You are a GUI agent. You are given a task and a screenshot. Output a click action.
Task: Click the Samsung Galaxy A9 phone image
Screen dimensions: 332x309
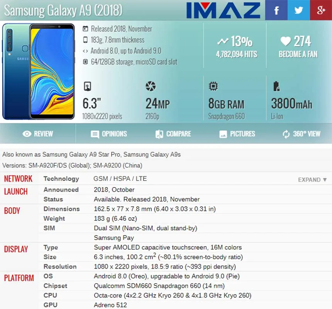click(x=39, y=71)
